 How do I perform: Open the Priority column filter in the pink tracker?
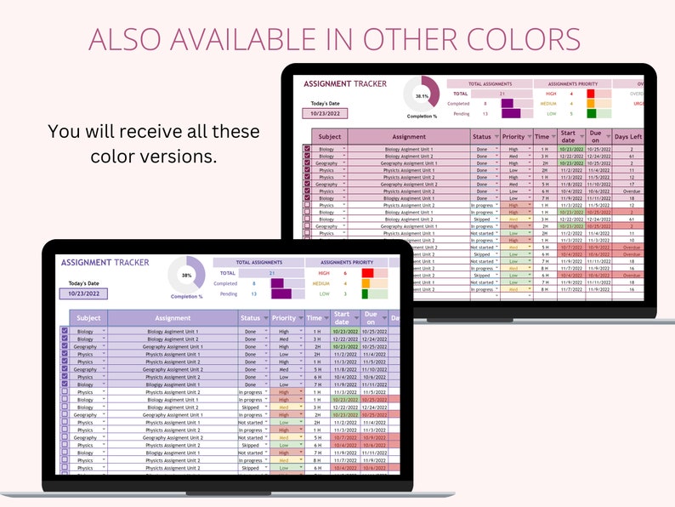530,137
